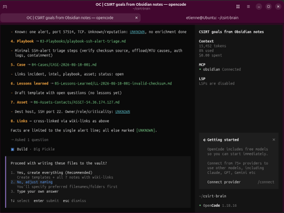Open playbook-ssh-alert-triage.md file path
284x213 pixels.
(83, 41)
